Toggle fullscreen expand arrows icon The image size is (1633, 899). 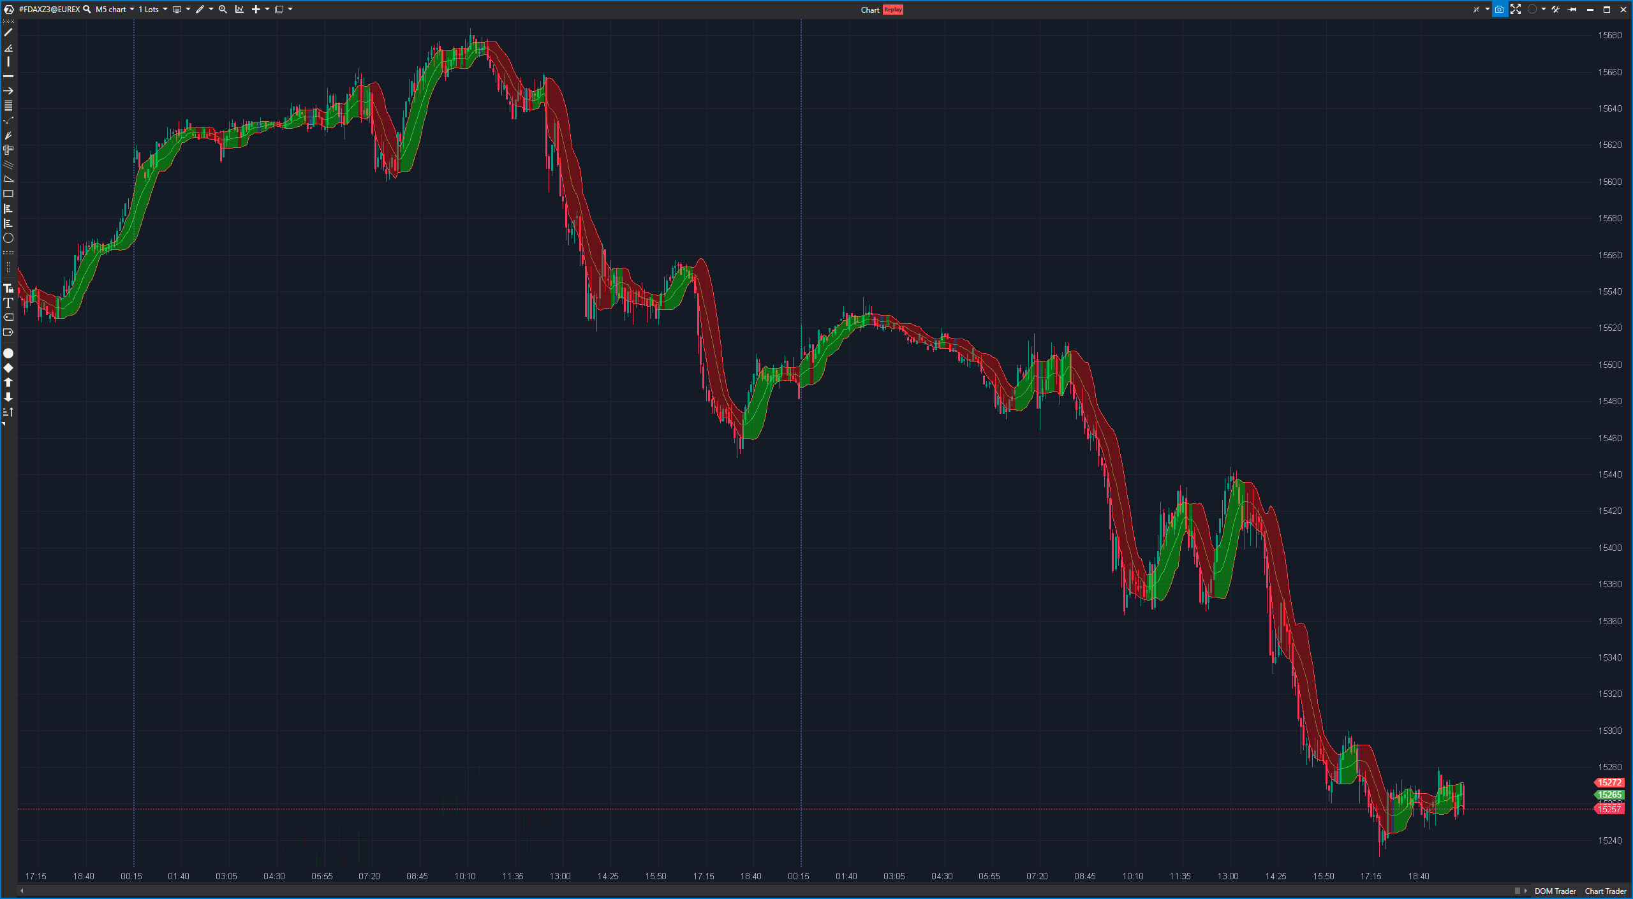click(x=1516, y=10)
